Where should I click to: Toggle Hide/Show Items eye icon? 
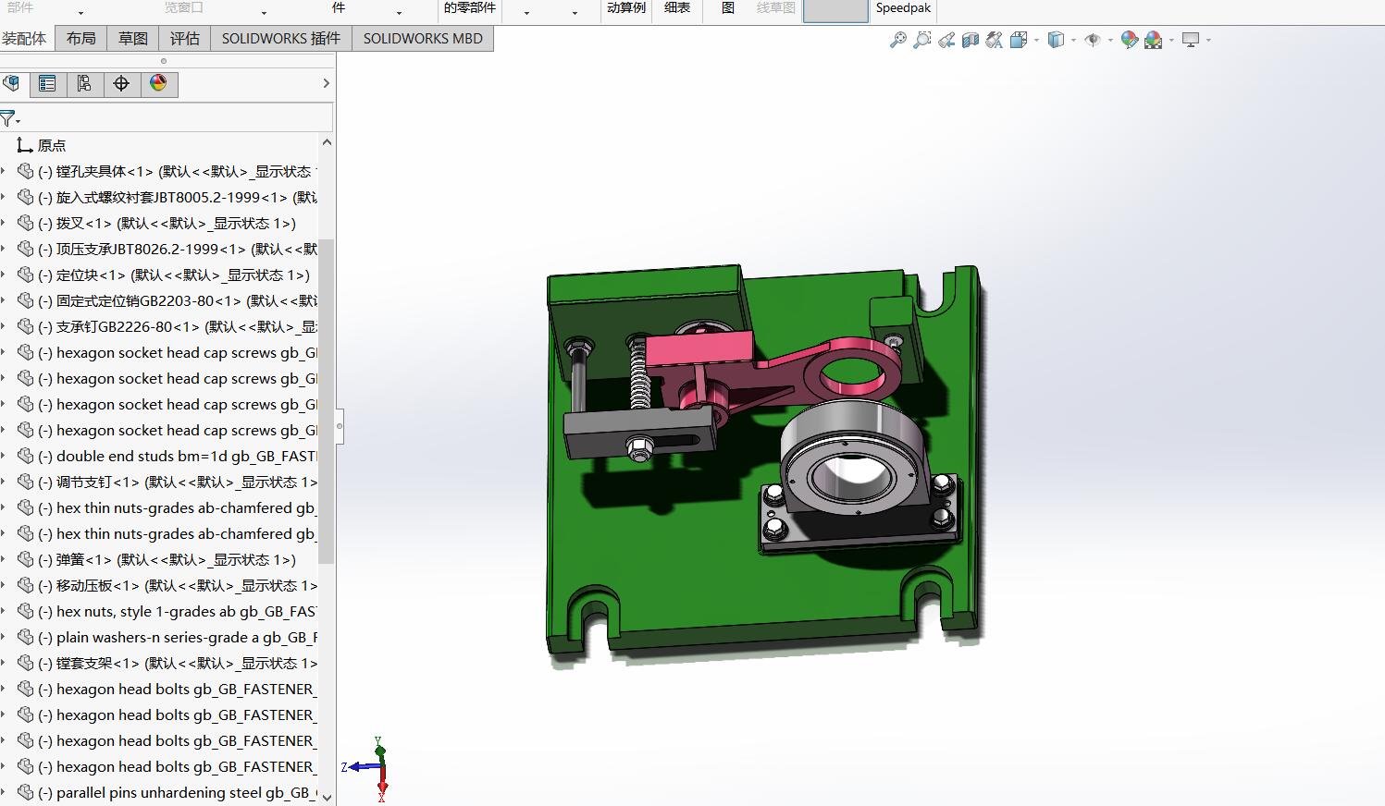(1094, 40)
